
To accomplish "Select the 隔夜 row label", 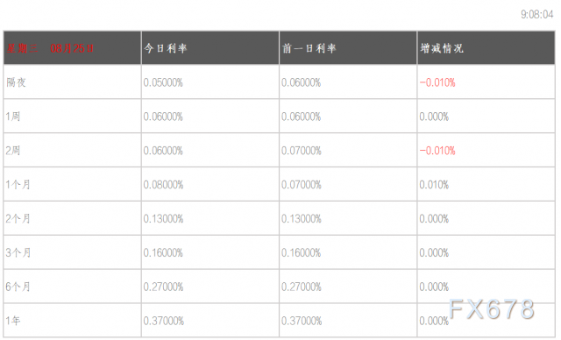I will click(16, 82).
